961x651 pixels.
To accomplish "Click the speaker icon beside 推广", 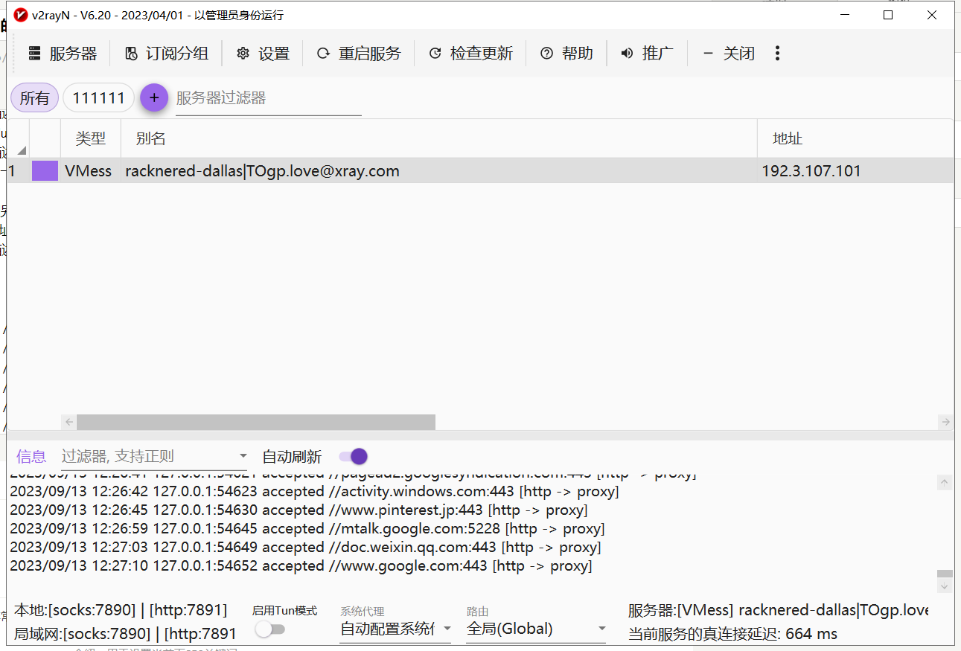I will click(627, 54).
